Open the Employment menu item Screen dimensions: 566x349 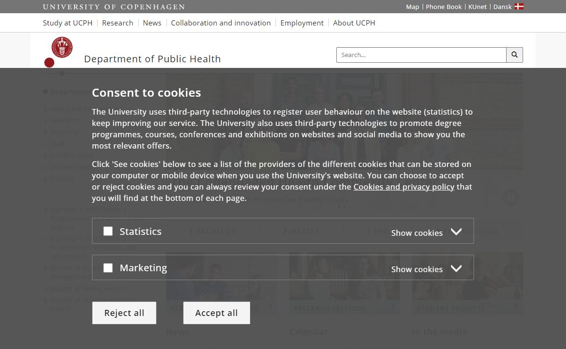(302, 23)
